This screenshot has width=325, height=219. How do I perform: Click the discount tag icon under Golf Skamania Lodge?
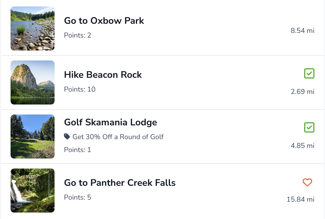click(x=67, y=137)
